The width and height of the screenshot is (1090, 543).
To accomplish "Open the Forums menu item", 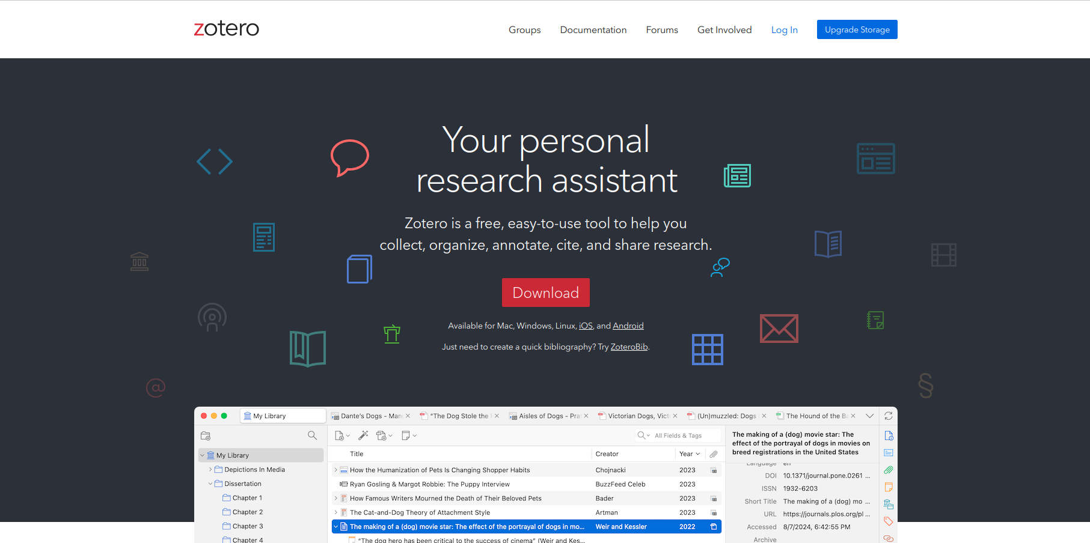I will (x=661, y=29).
